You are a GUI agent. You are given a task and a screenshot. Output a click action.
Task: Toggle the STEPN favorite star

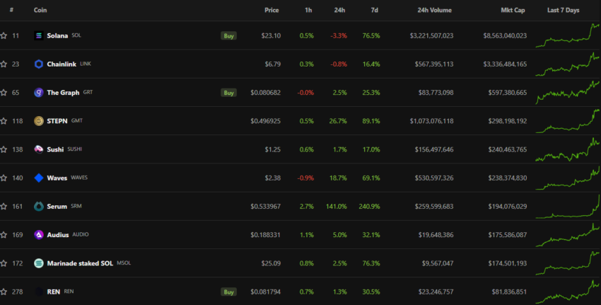[x=4, y=121]
